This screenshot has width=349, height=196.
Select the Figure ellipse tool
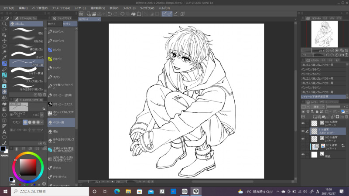click(4, 115)
